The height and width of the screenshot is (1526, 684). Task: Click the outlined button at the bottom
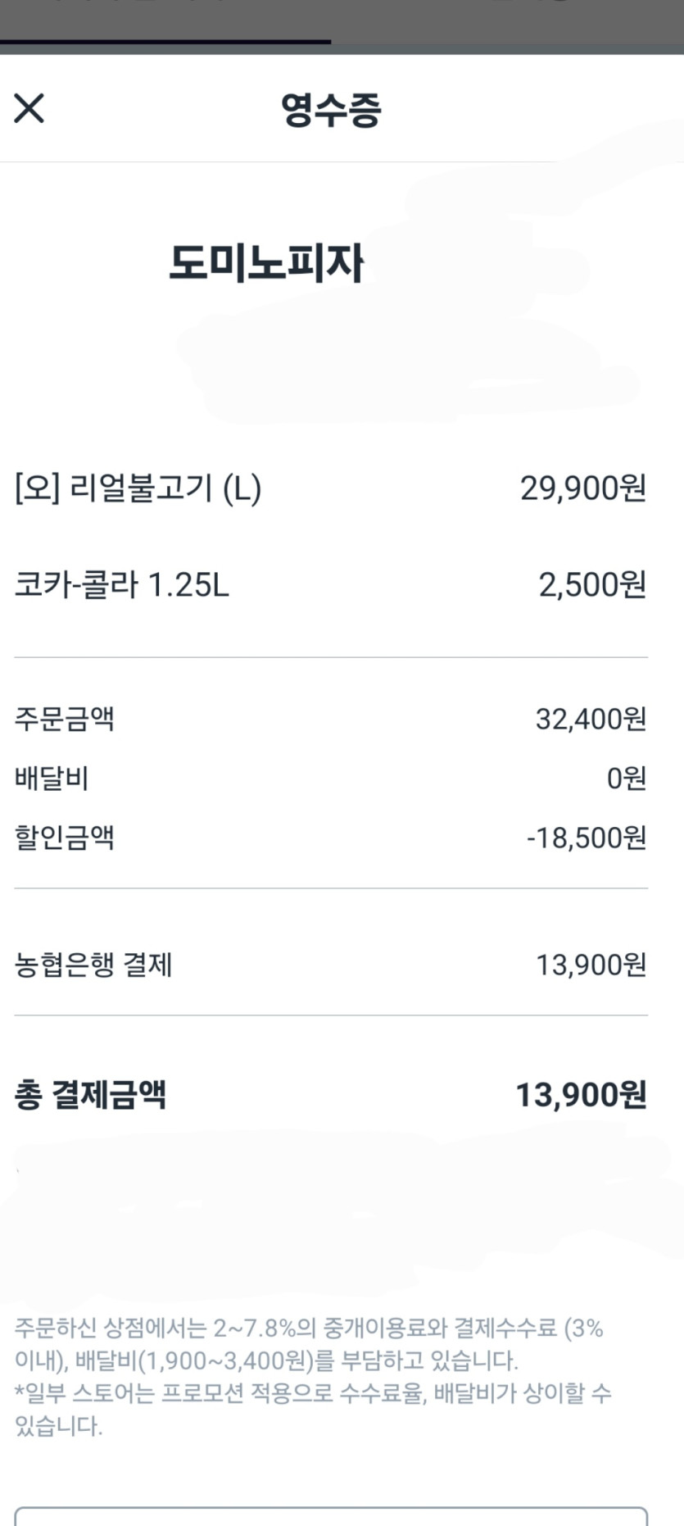(x=331, y=1516)
